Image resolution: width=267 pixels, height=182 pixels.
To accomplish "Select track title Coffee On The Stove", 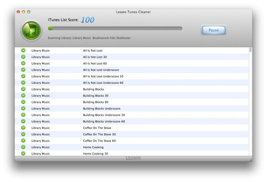I will 97,128.
